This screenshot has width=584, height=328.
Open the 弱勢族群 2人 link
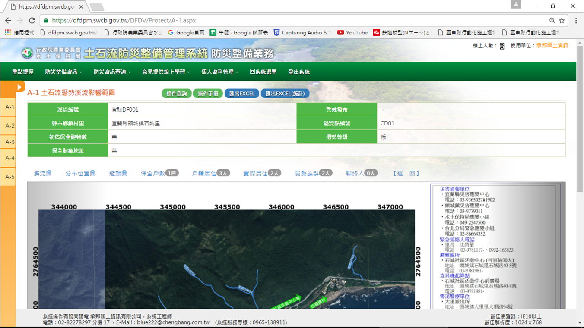click(x=313, y=173)
